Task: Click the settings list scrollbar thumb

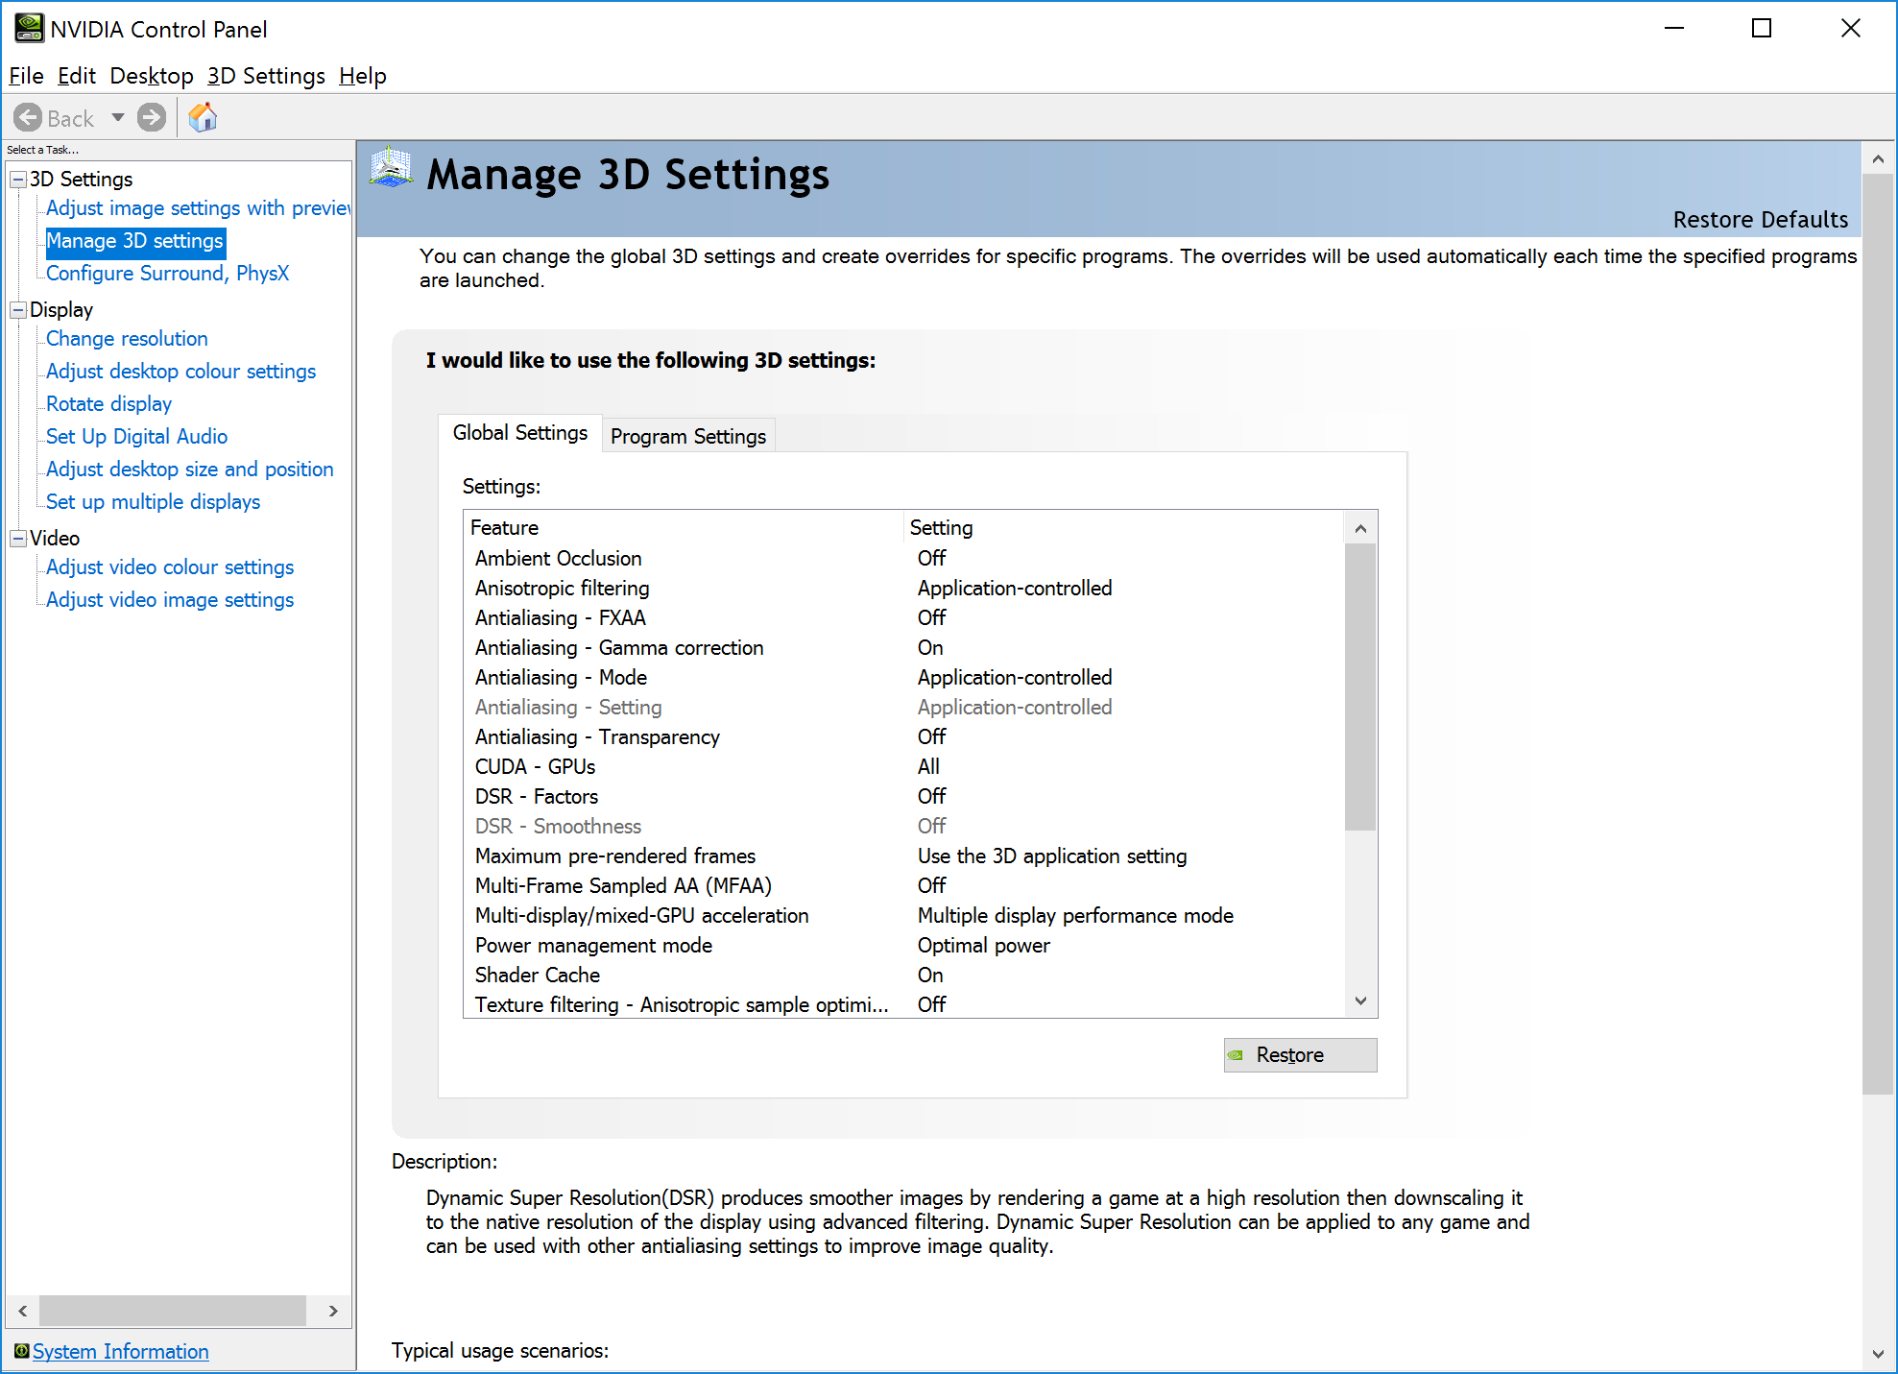Action: click(x=1360, y=687)
